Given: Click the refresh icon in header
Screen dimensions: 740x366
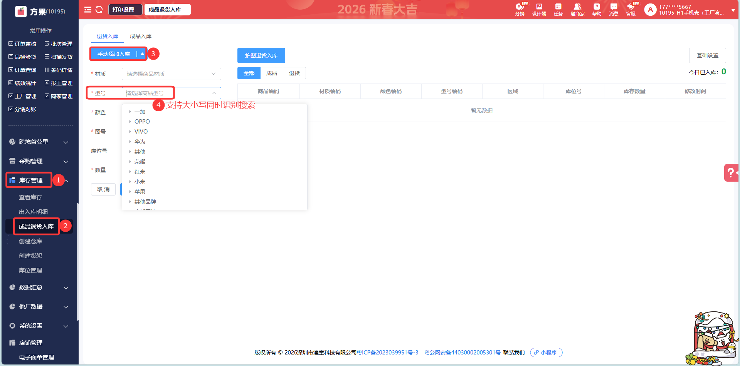Looking at the screenshot, I should (99, 10).
